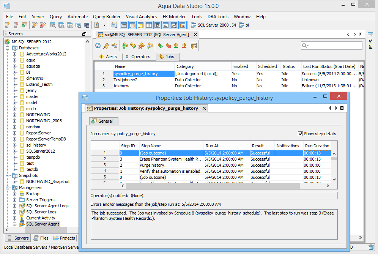The image size is (378, 254).
Task: Toggle the second highlighted panel view button
Action: tap(132, 25)
